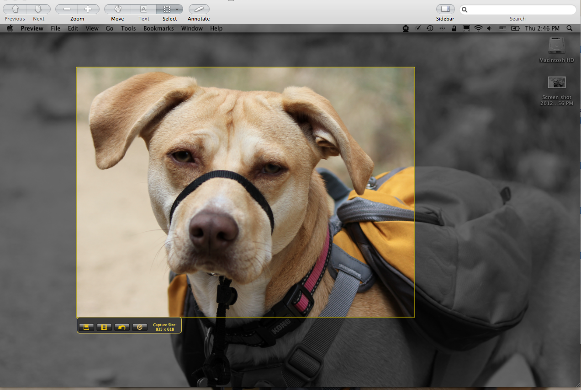The image size is (581, 390).
Task: Click the Time Machine status icon
Action: click(x=430, y=28)
